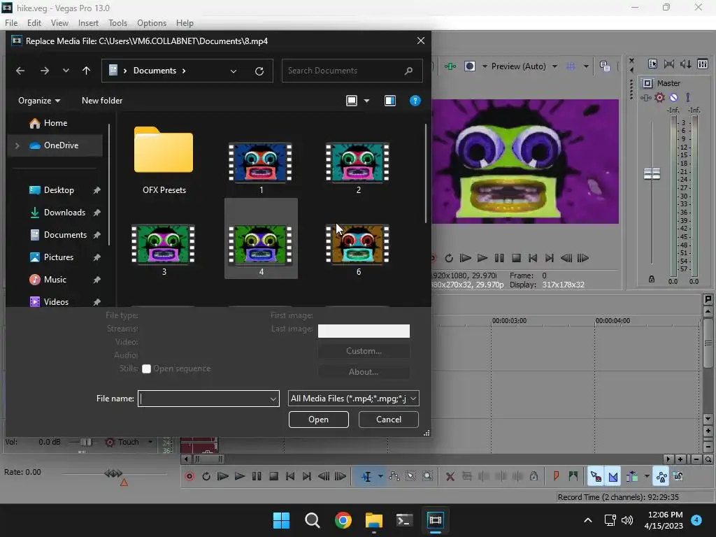Click the Split Screen View icon in preview
716x537 pixels.
pos(470,66)
